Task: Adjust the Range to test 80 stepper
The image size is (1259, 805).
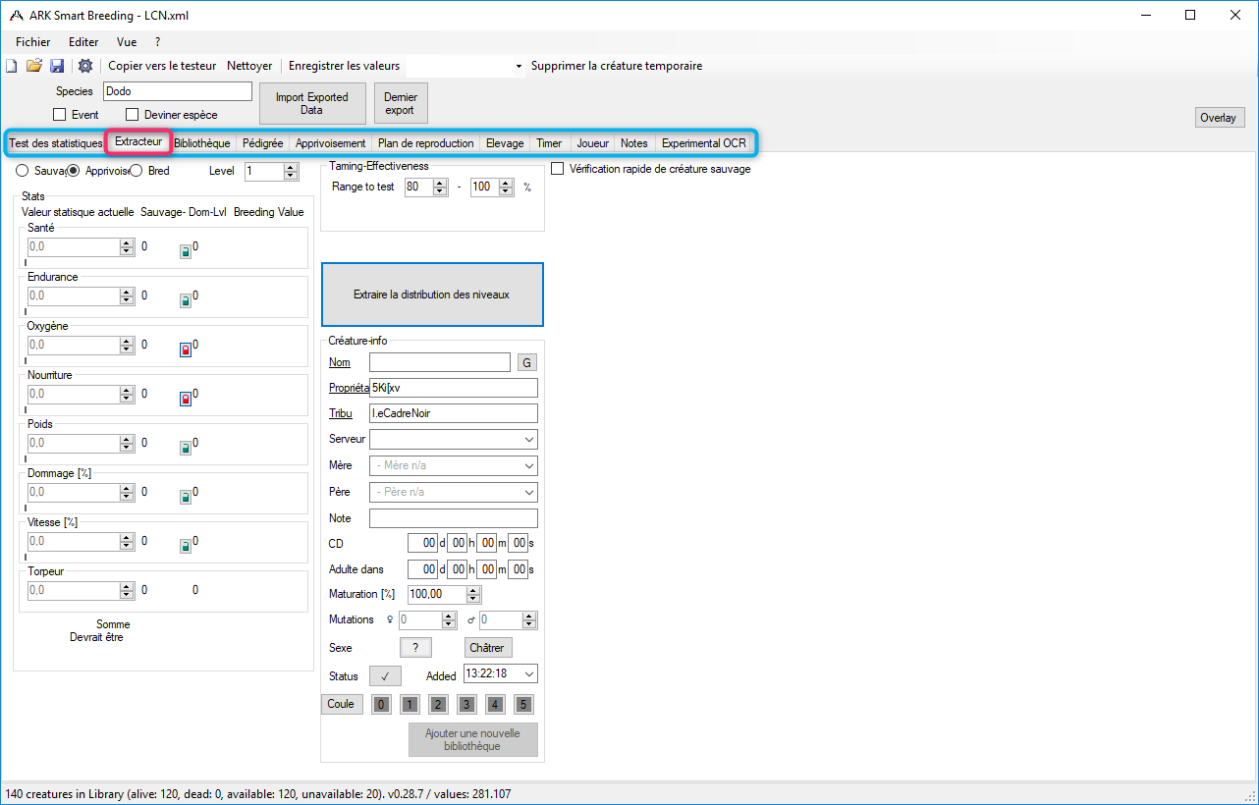Action: point(440,187)
